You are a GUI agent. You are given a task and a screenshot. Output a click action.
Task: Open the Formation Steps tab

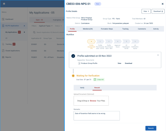(107, 29)
